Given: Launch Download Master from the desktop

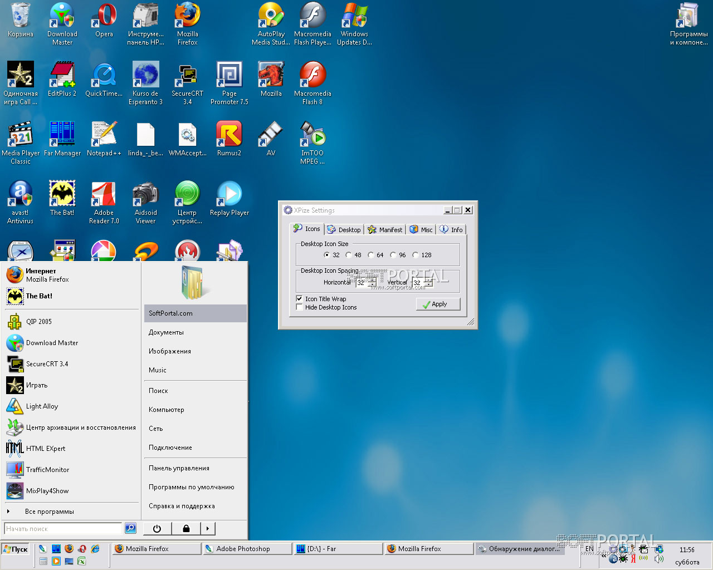Looking at the screenshot, I should click(x=62, y=24).
